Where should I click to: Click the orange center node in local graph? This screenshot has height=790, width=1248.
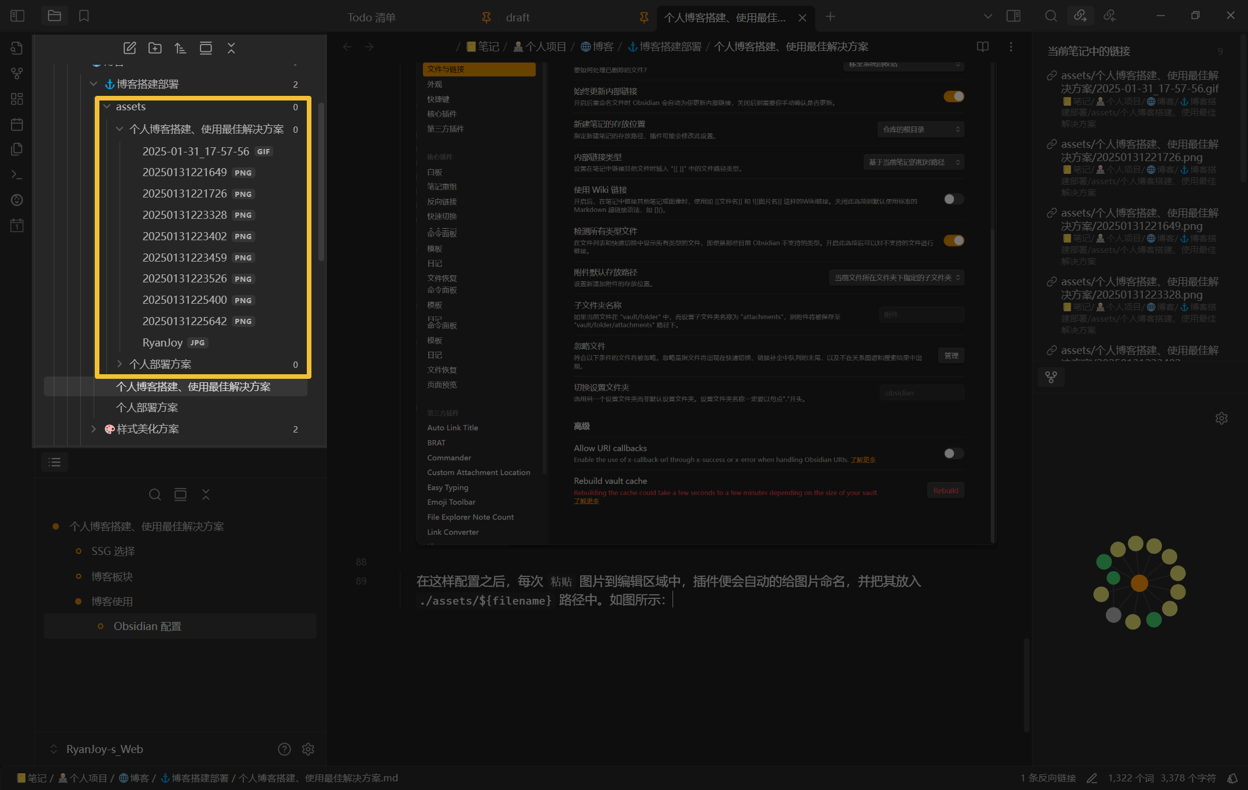coord(1139,583)
